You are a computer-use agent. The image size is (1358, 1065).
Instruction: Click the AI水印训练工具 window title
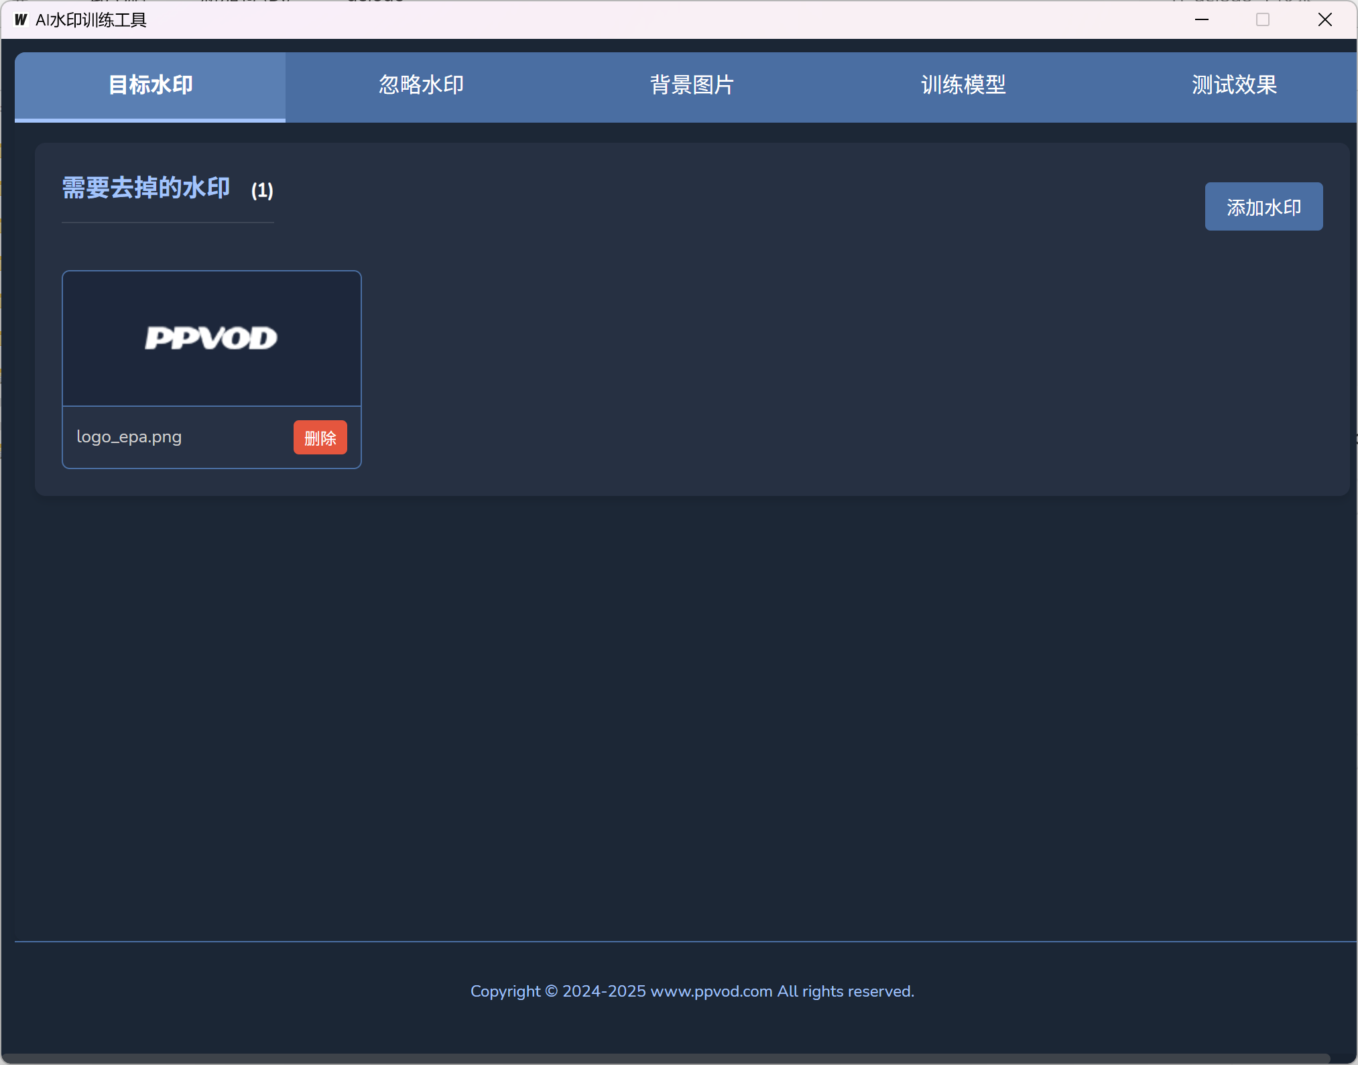[x=91, y=20]
